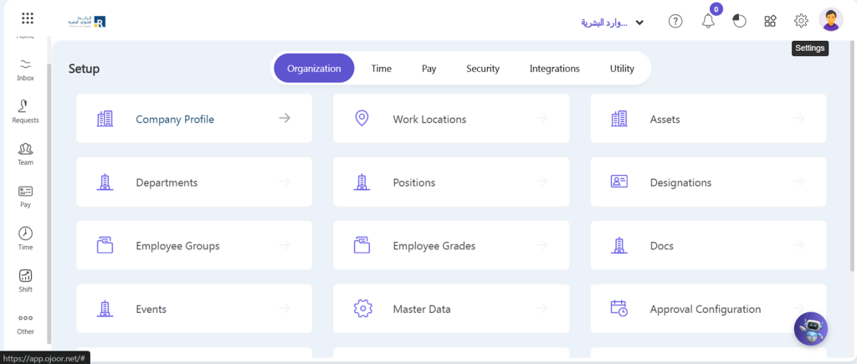Toggle the dark/light theme icon

pyautogui.click(x=739, y=22)
